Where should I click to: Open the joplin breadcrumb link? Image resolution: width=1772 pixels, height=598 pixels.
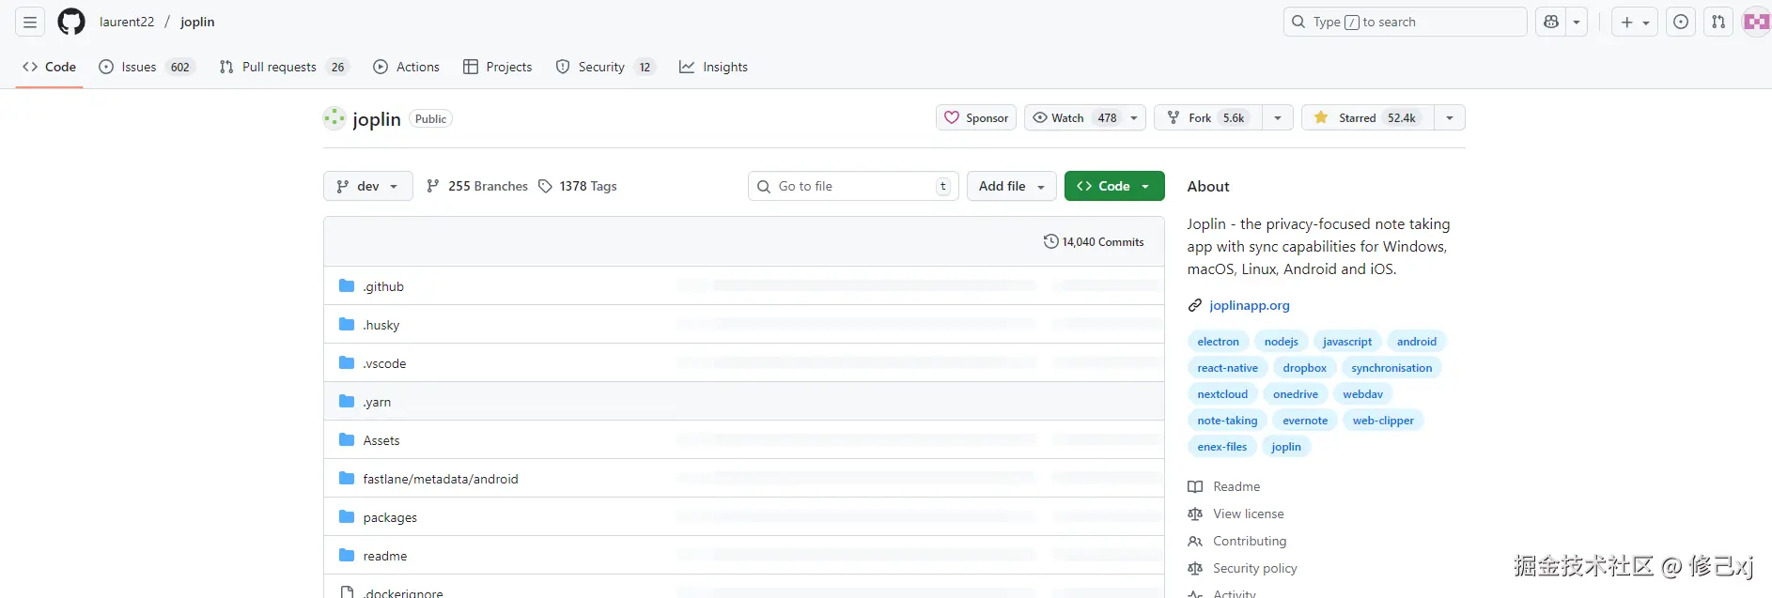pos(197,22)
